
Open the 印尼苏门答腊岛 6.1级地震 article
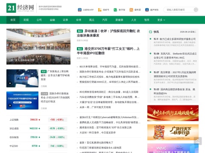coord(100,148)
